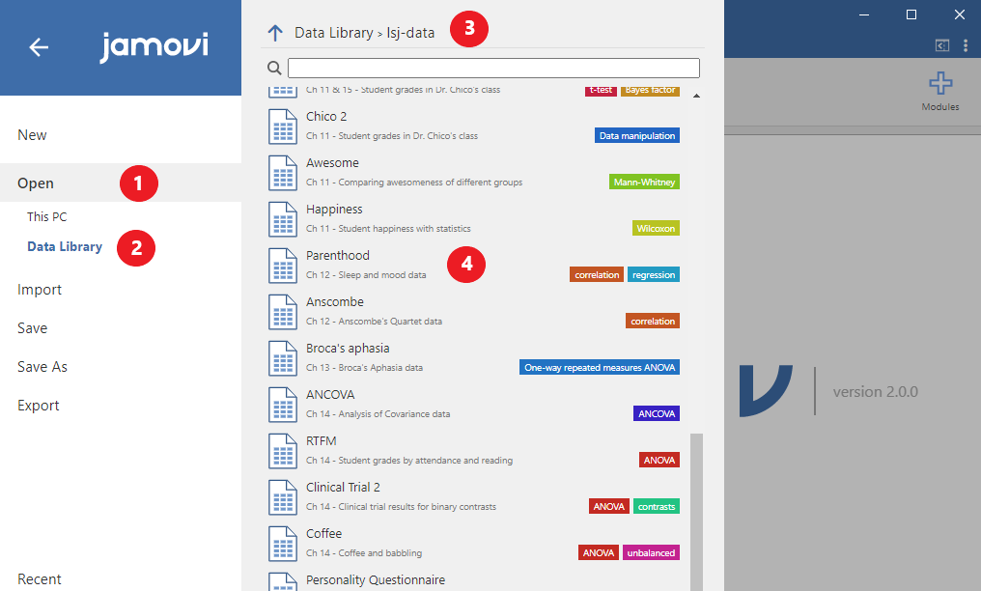Open the Personality Questionnaire dataset title
This screenshot has width=981, height=591.
[x=376, y=579]
